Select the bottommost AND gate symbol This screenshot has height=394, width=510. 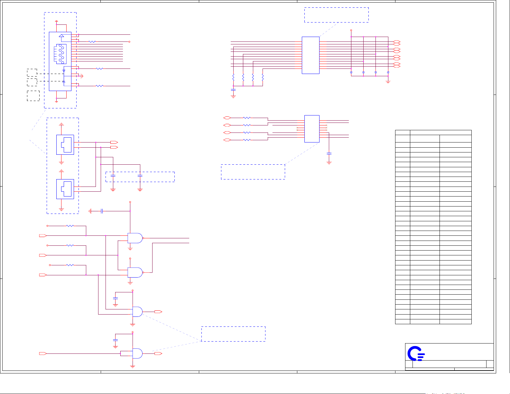click(137, 353)
